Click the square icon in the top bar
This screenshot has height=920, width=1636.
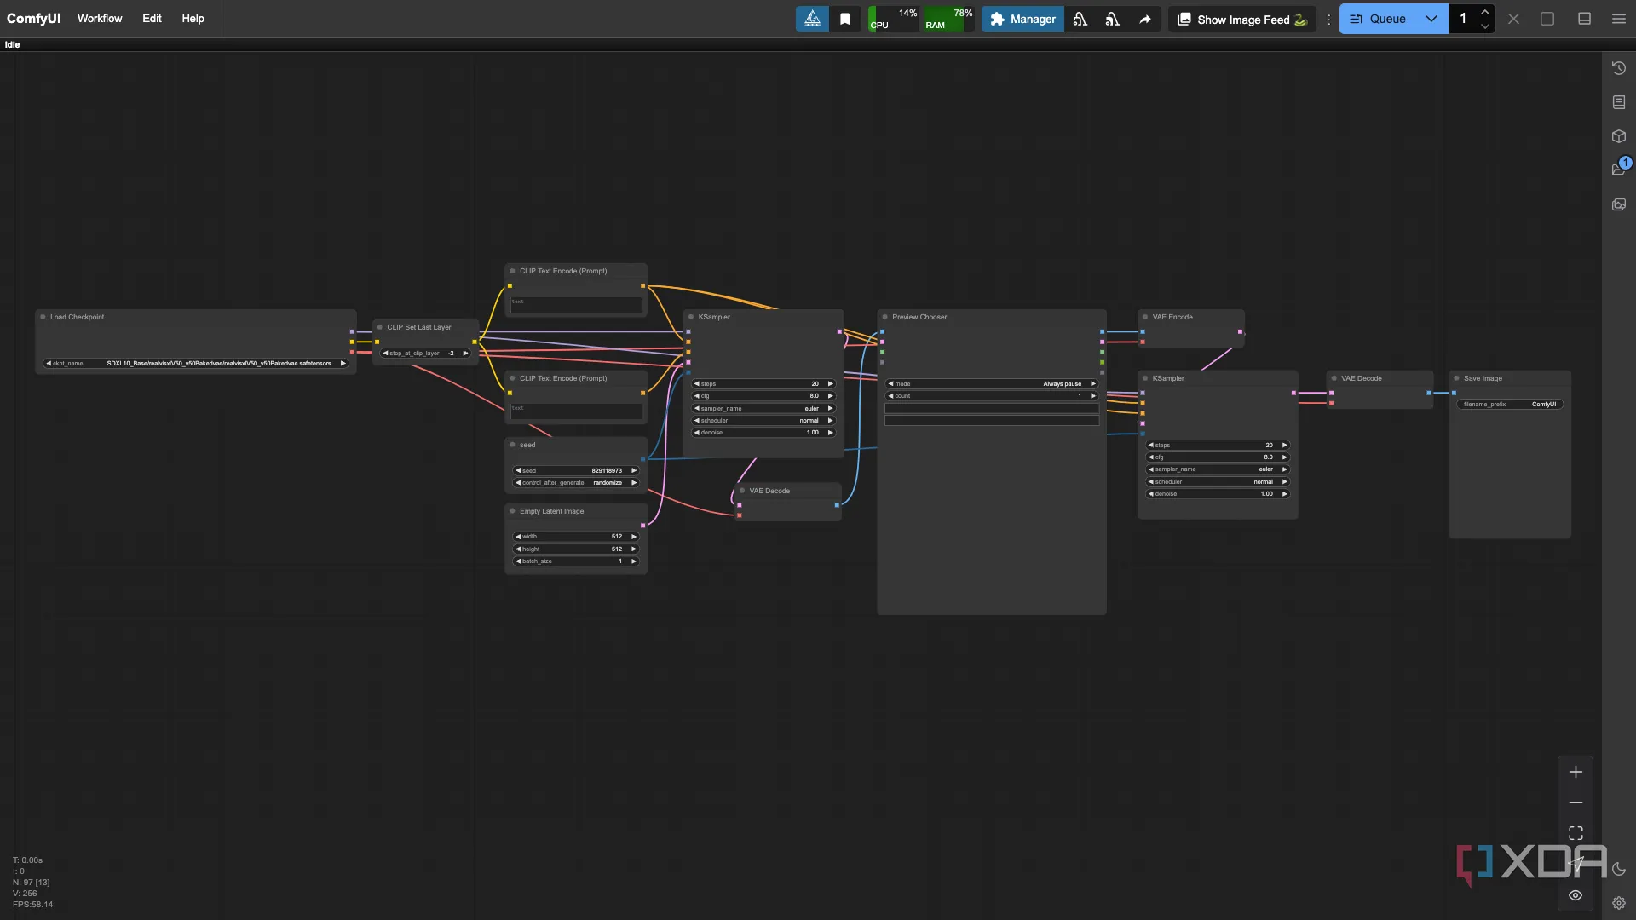pyautogui.click(x=1547, y=19)
